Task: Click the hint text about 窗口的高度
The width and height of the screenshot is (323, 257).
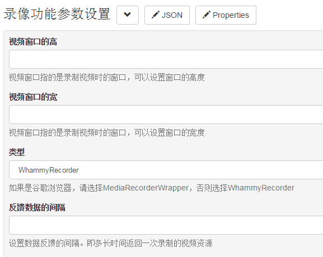Action: (107, 78)
